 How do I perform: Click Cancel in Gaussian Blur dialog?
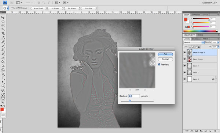click(165, 59)
